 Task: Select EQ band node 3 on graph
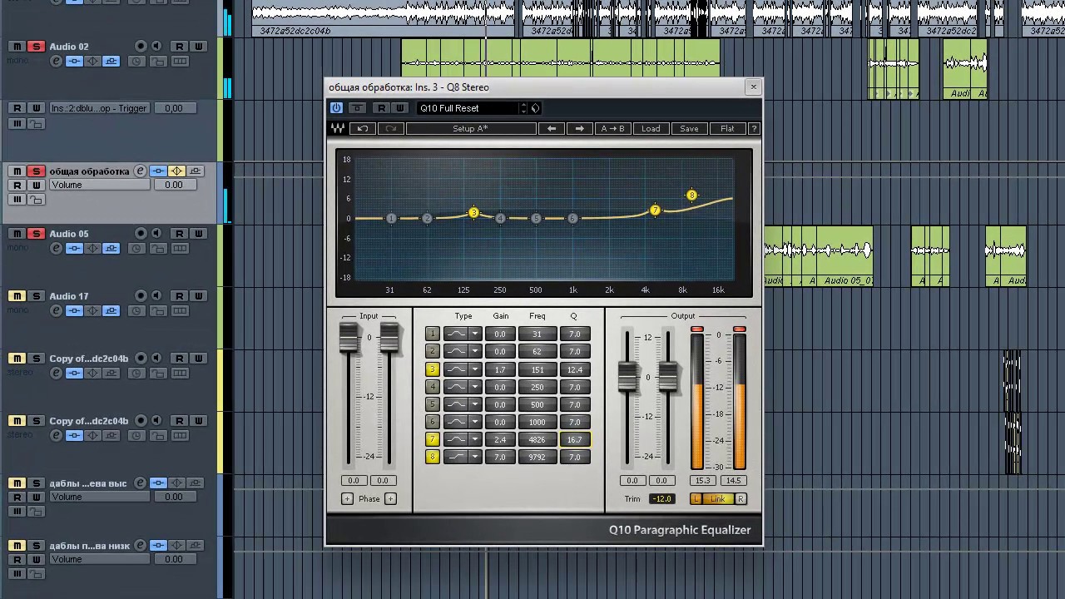[473, 213]
